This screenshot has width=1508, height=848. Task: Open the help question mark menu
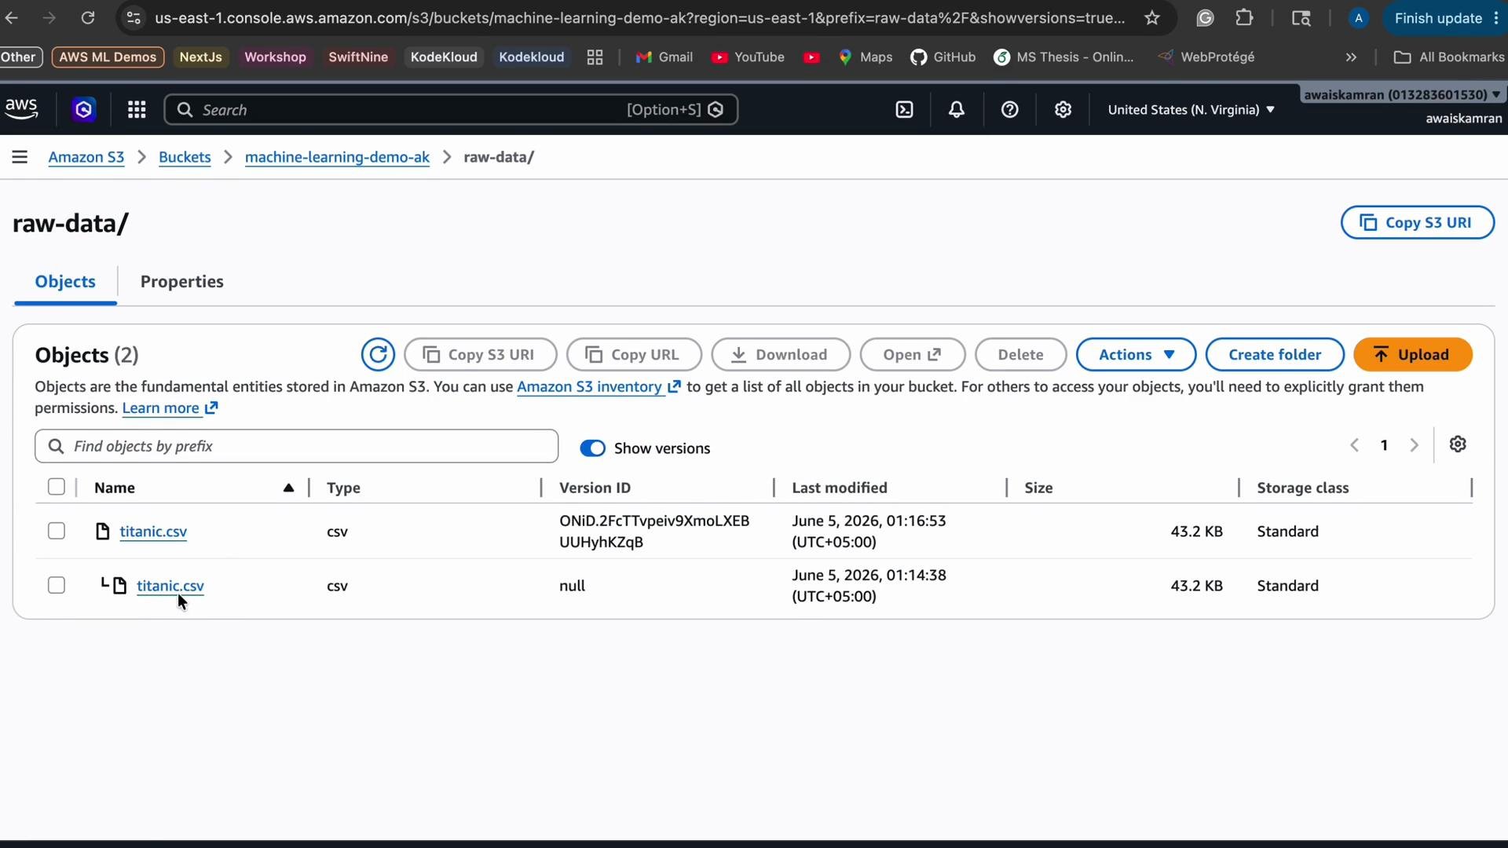pos(1010,110)
